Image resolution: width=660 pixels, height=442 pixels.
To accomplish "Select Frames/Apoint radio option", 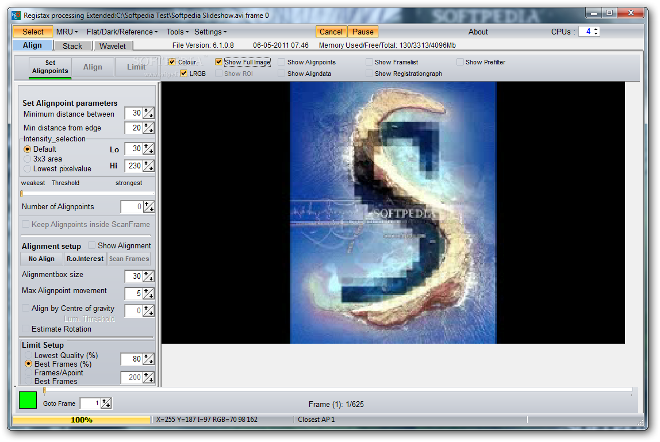I will 28,372.
